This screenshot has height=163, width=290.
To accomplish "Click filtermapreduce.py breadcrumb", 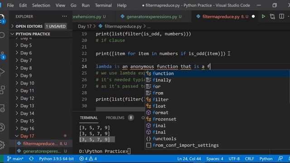I will point(123,26).
